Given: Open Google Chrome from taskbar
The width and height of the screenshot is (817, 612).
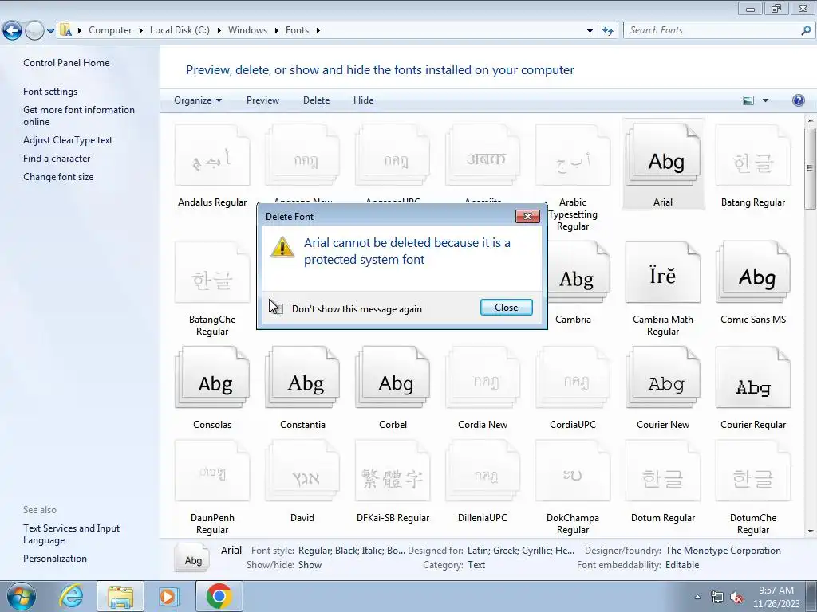Looking at the screenshot, I should tap(219, 596).
